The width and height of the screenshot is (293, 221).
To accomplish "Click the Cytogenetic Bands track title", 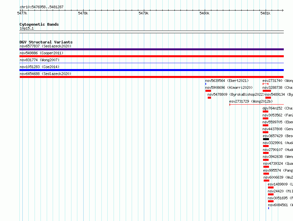I will coord(39,24).
